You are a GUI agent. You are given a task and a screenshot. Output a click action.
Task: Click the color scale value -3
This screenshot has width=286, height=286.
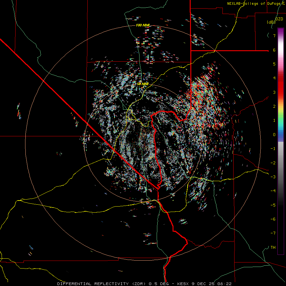point(273,177)
